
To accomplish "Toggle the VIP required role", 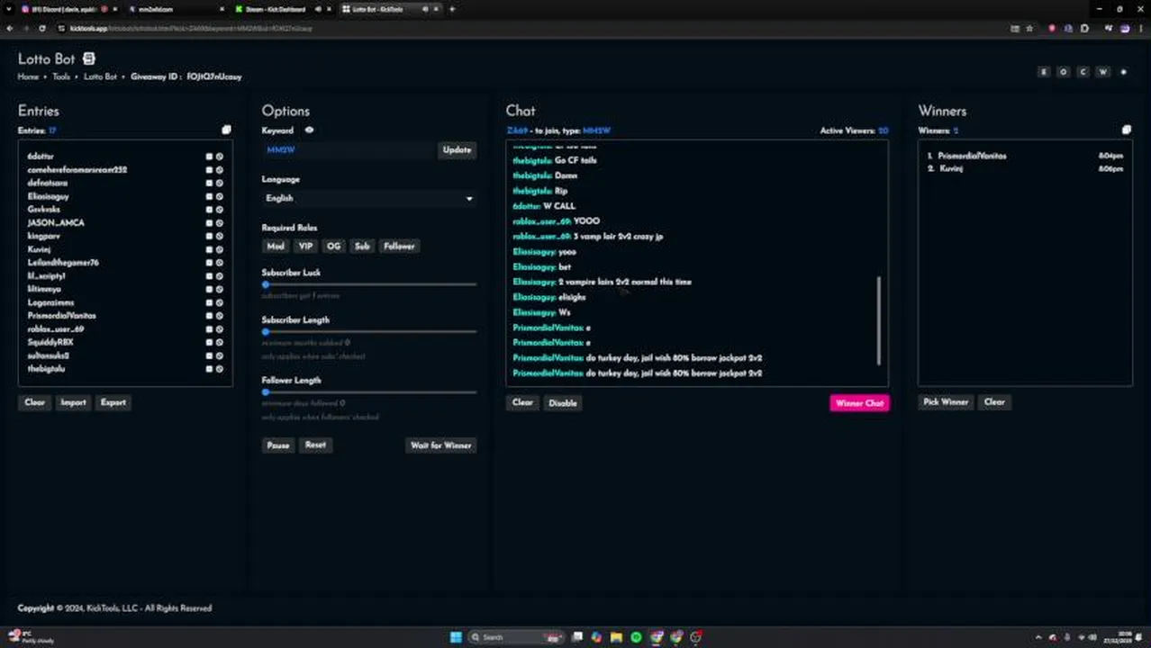I will click(305, 246).
